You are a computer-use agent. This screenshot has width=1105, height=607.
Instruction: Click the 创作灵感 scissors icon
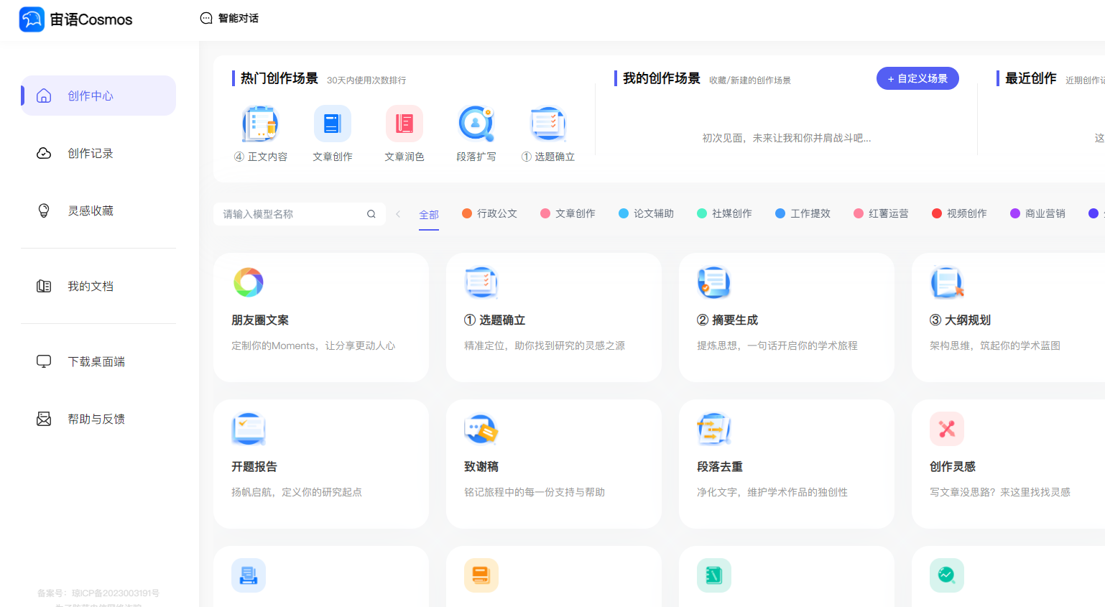[x=946, y=429]
